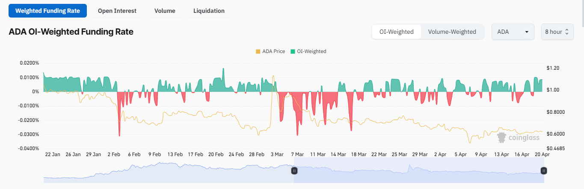The image size is (584, 189).
Task: Go to the Volume tab
Action: click(165, 11)
